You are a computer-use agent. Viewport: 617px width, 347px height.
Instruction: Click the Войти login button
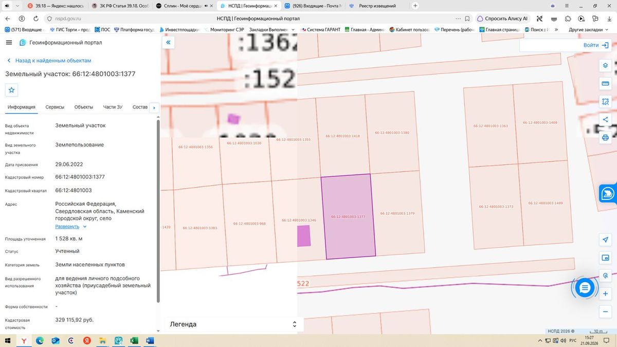[x=596, y=45]
